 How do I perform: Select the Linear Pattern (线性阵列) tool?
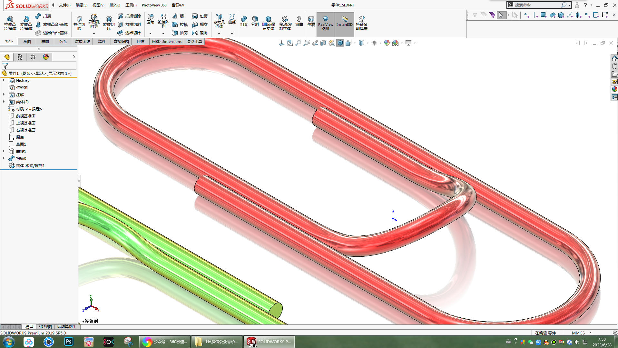163,21
